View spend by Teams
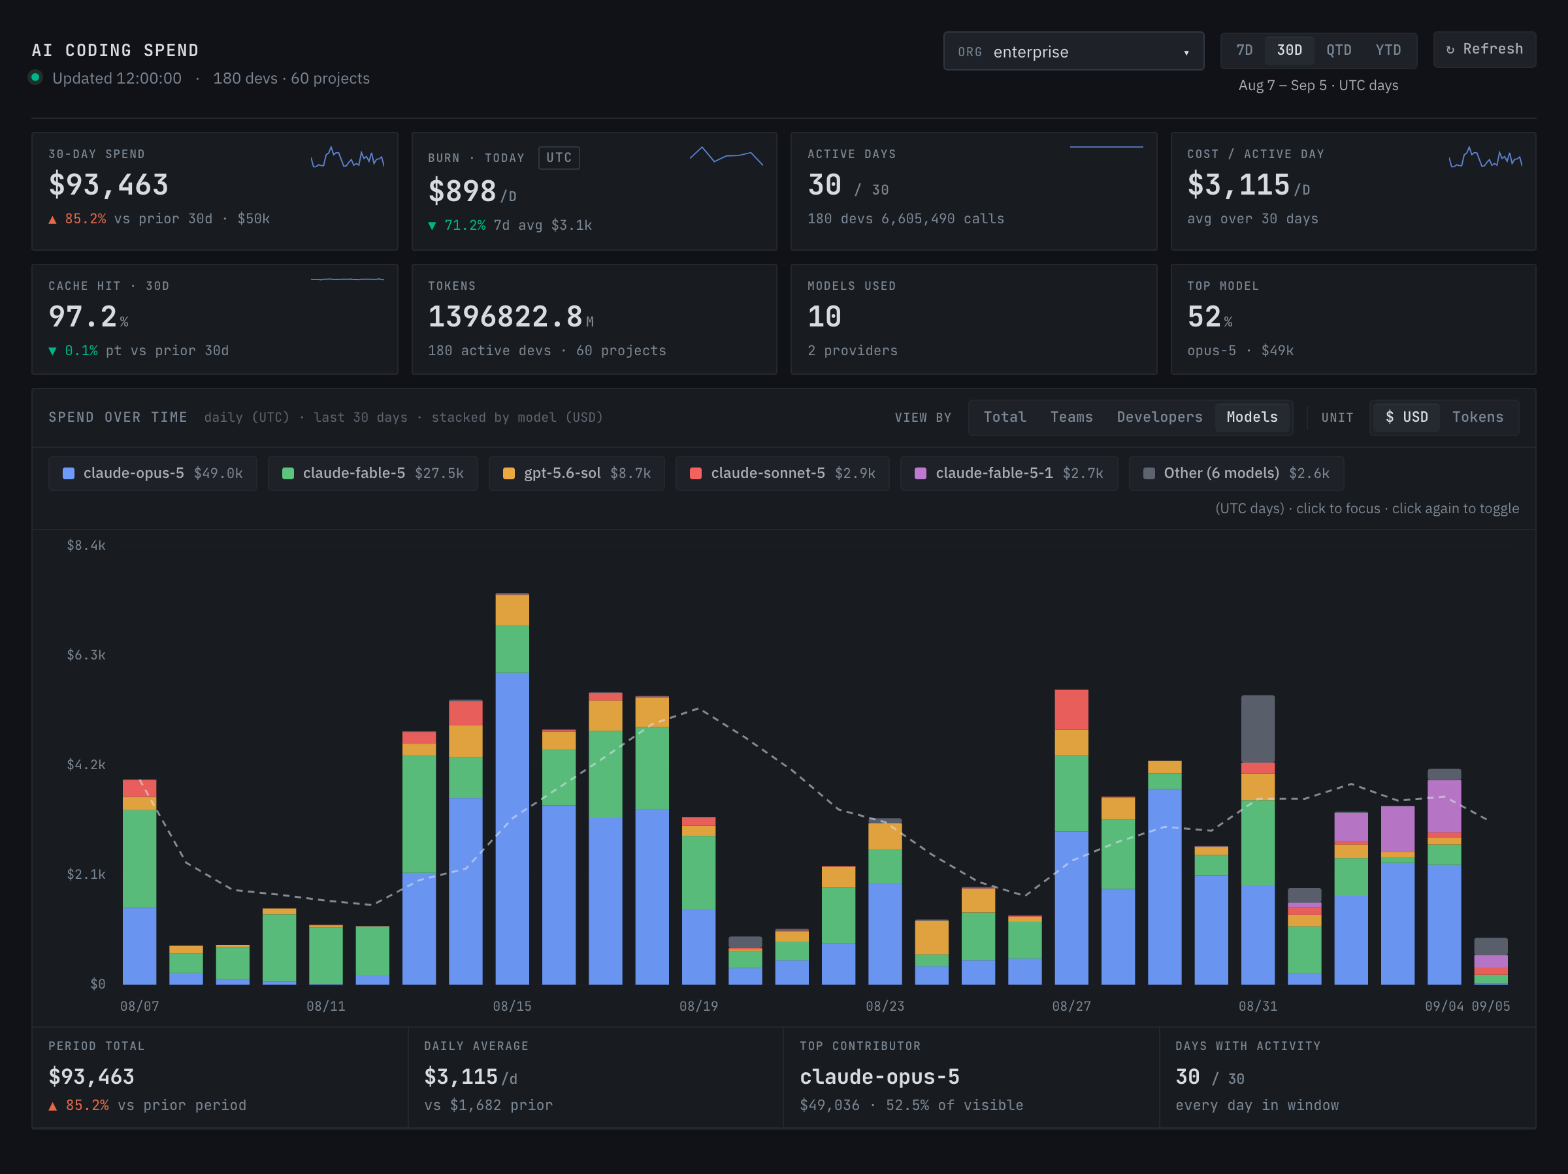Screen dimensions: 1568x1174 [x=1071, y=417]
